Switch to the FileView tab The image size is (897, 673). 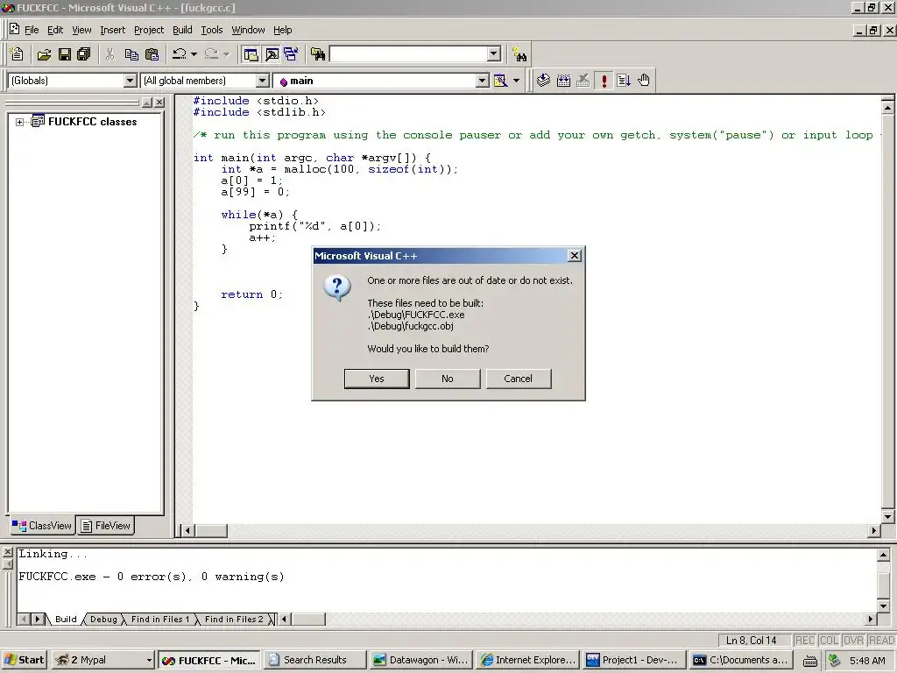(106, 526)
